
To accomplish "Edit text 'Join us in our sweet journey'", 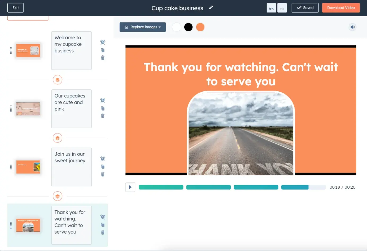I will 71,167.
